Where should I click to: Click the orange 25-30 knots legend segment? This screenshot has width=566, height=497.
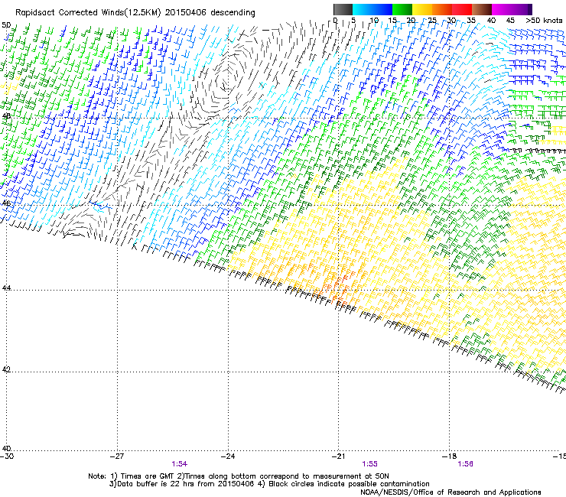(442, 9)
